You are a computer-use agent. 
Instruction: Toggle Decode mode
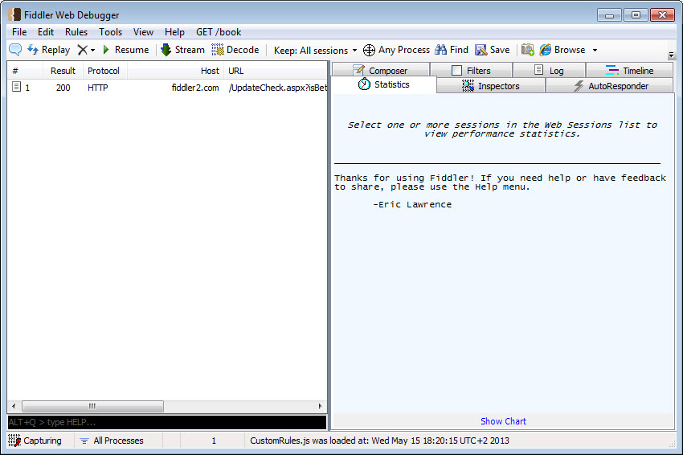click(235, 50)
